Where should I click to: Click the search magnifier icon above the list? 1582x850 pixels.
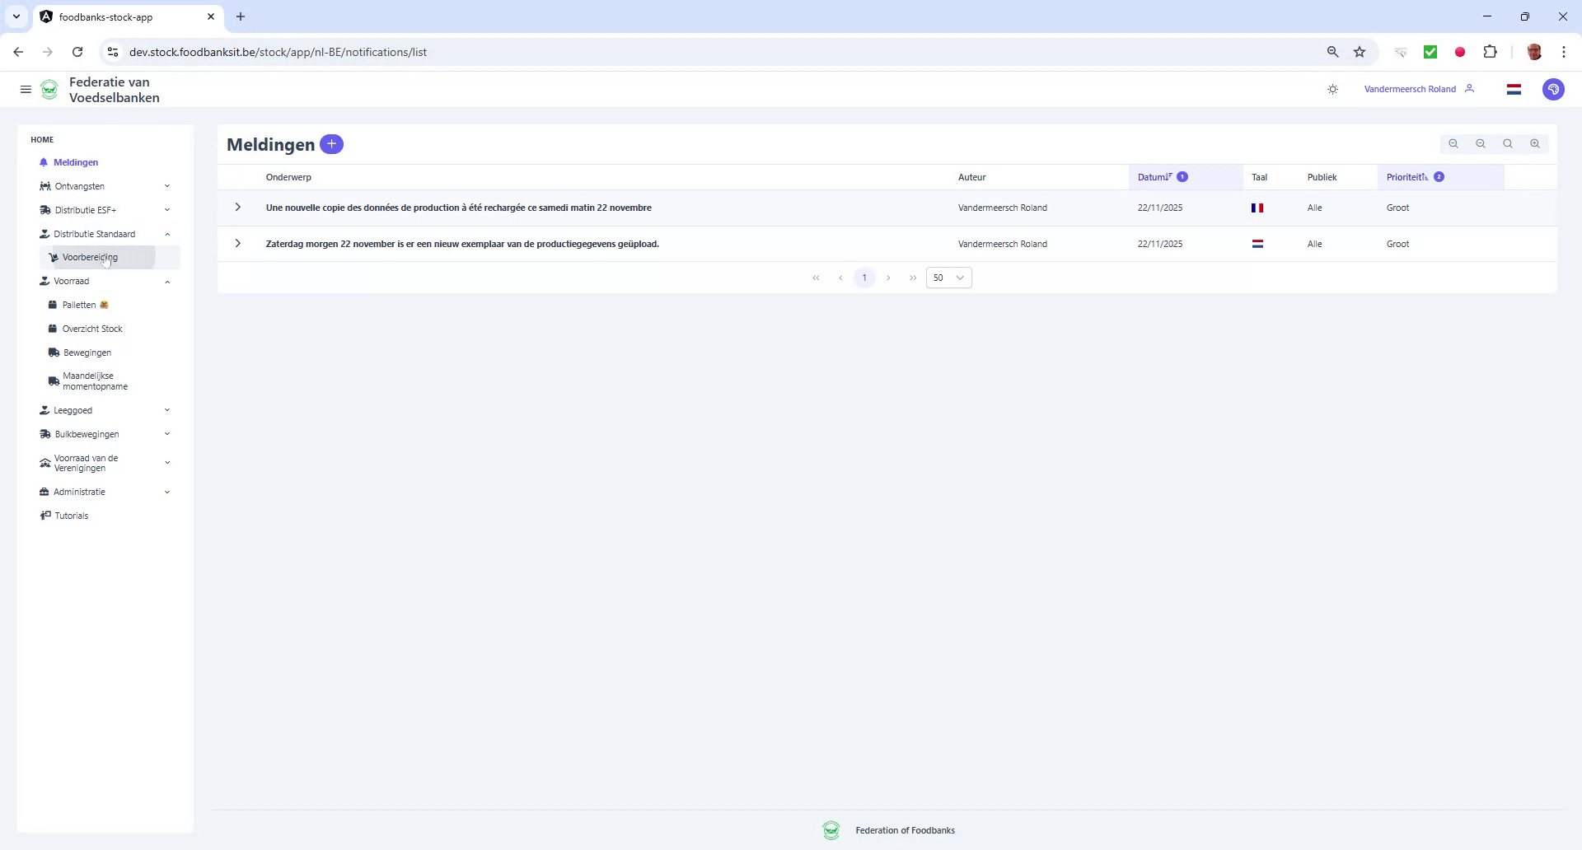point(1508,143)
